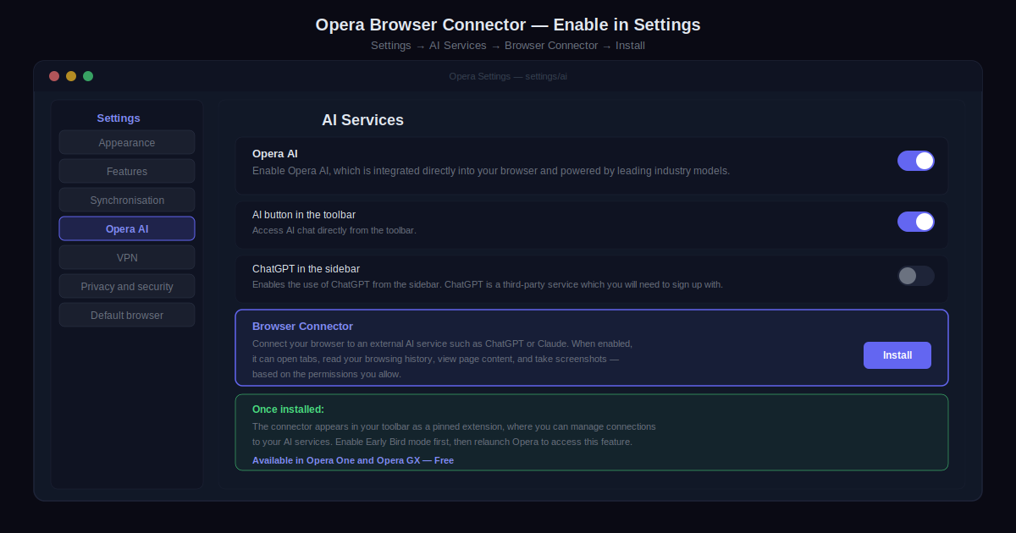Image resolution: width=1016 pixels, height=533 pixels.
Task: Select the Opera AI sidebar item
Action: (127, 228)
